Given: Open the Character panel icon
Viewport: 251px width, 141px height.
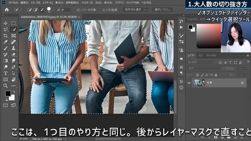Looking at the screenshot, I should click(181, 67).
